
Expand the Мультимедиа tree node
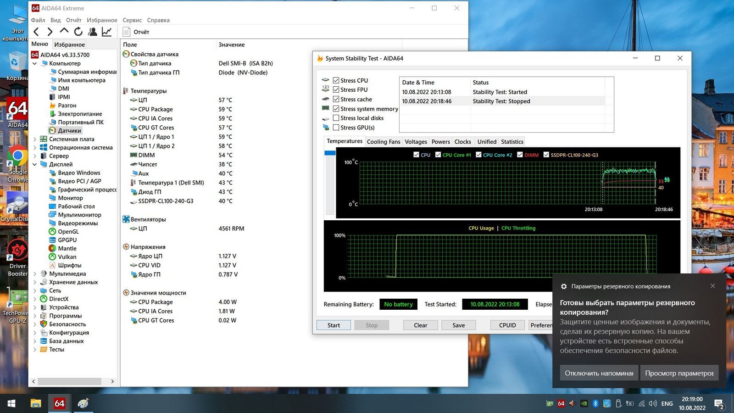35,274
